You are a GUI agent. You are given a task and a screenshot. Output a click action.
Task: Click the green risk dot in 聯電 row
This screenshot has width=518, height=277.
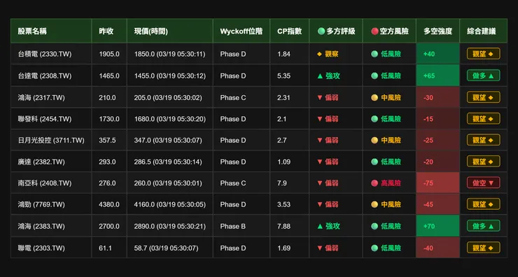tap(374, 248)
